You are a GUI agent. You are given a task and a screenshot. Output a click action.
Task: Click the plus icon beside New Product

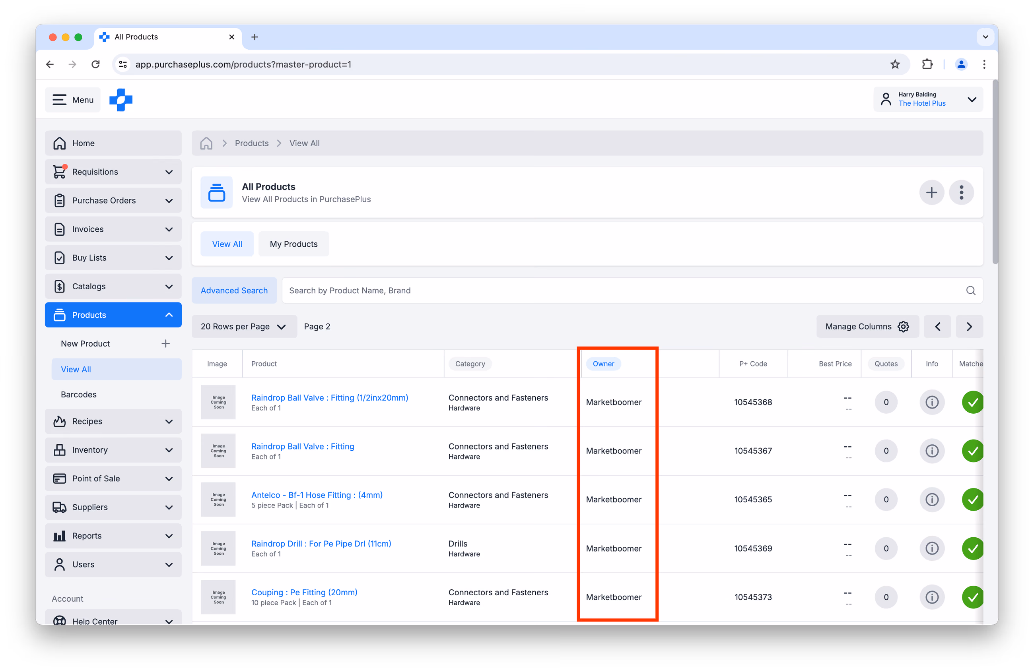point(165,344)
